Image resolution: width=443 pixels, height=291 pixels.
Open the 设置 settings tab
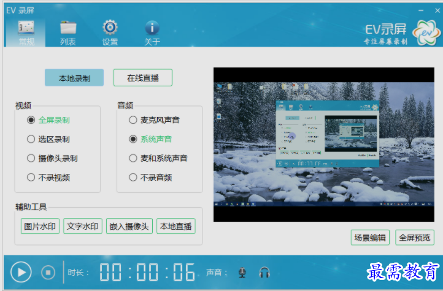click(110, 33)
